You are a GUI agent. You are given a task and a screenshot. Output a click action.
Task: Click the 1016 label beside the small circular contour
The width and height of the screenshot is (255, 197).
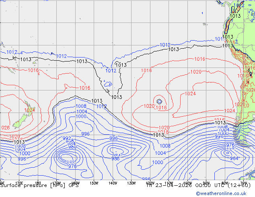pyautogui.click(x=161, y=107)
